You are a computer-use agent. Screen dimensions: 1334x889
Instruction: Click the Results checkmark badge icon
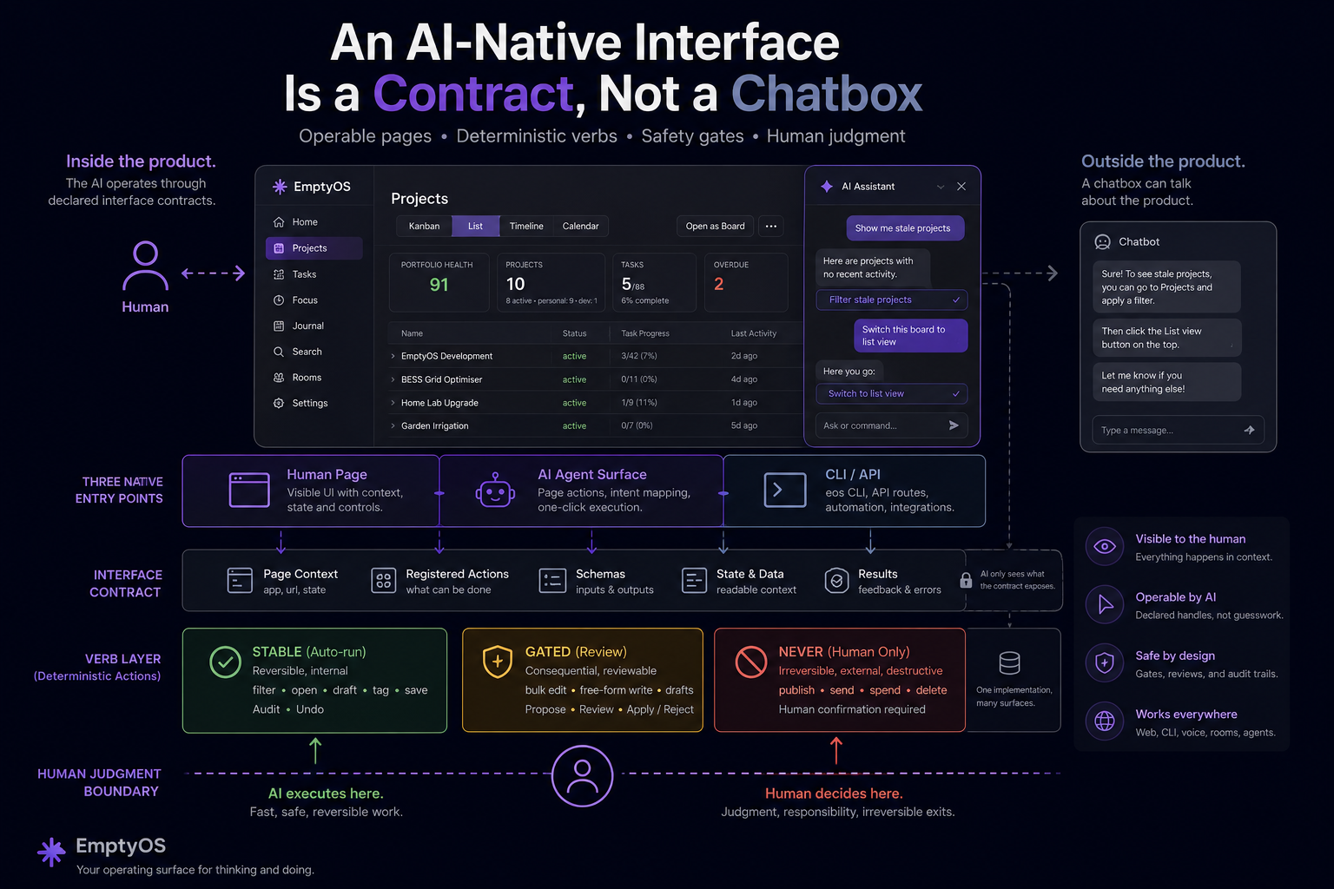point(836,580)
